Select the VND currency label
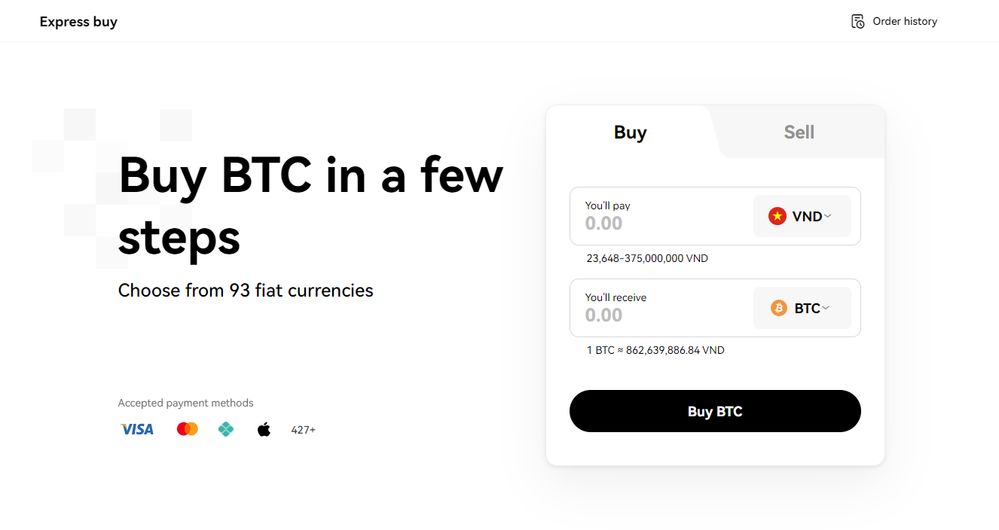This screenshot has width=999, height=530. coord(806,217)
